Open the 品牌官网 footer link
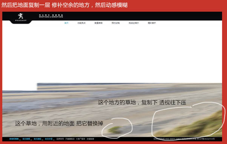 pyautogui.click(x=60, y=139)
